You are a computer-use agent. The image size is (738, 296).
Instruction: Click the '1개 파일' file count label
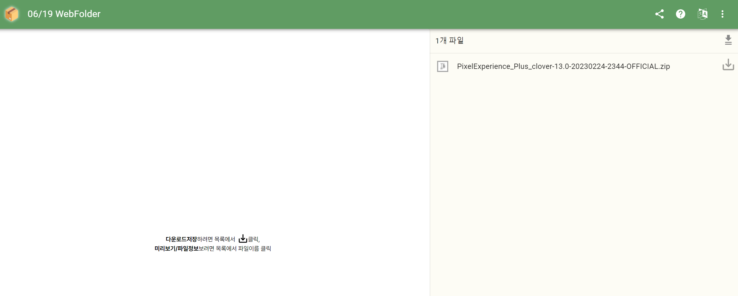coord(449,41)
